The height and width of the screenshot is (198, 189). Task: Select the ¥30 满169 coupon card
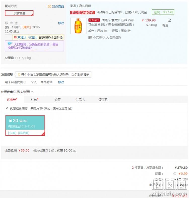click(25, 126)
